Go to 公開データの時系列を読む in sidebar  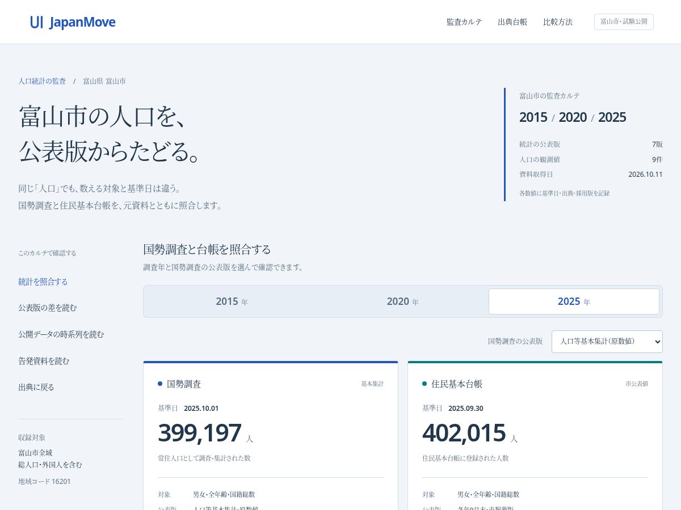pos(61,334)
